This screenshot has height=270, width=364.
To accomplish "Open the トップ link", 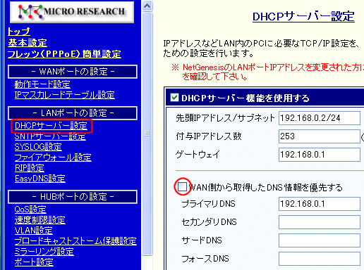I will 19,32.
